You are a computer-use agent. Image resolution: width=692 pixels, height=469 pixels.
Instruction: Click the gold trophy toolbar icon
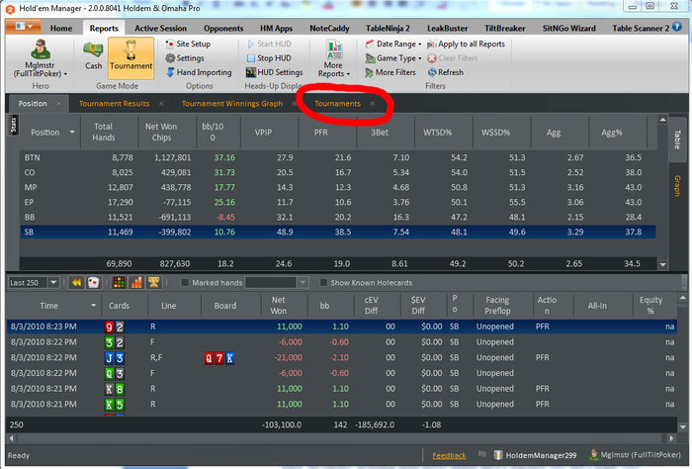153,283
